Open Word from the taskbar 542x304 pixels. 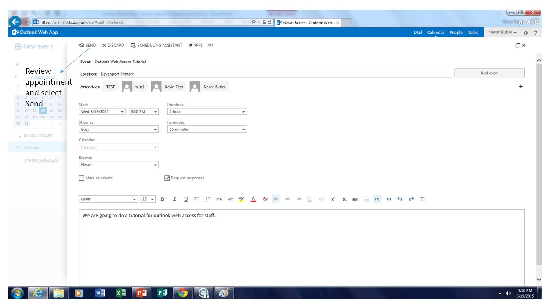pyautogui.click(x=100, y=293)
